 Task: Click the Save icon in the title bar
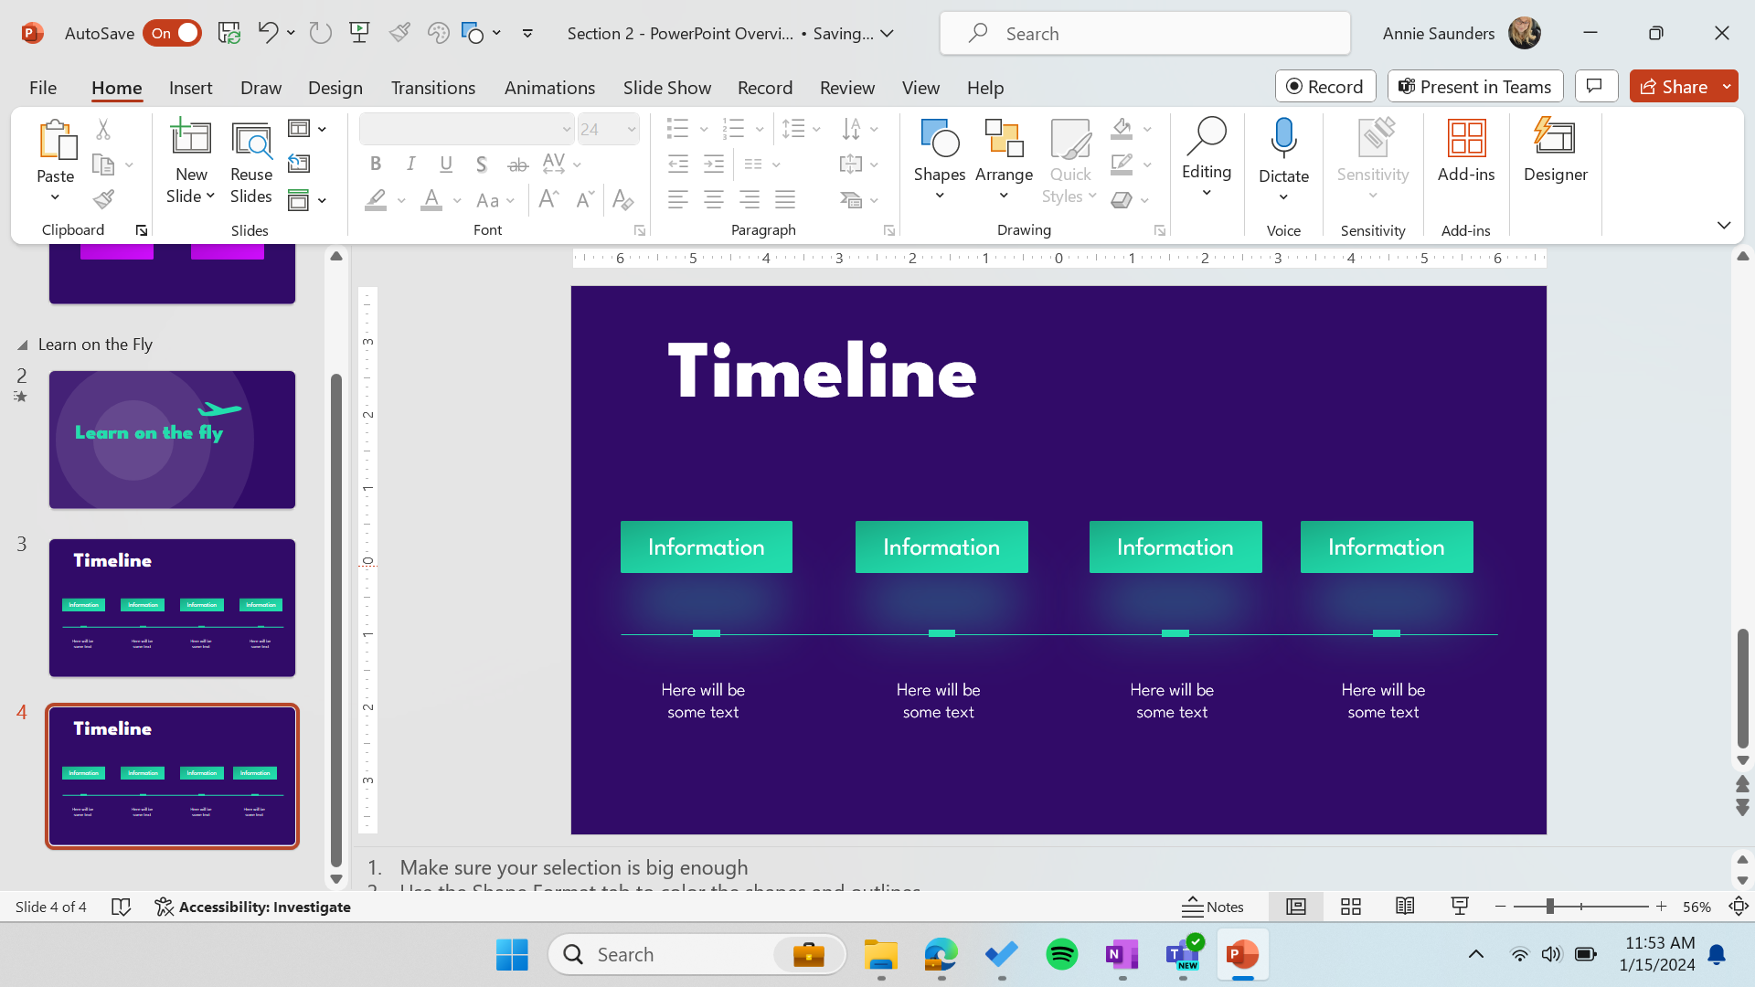click(229, 33)
